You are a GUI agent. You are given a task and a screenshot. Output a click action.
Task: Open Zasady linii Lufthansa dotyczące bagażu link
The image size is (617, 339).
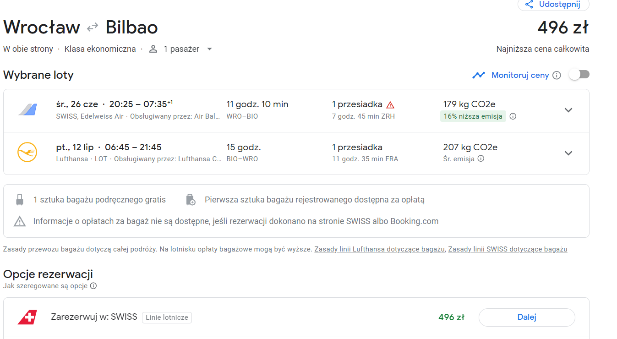(379, 249)
